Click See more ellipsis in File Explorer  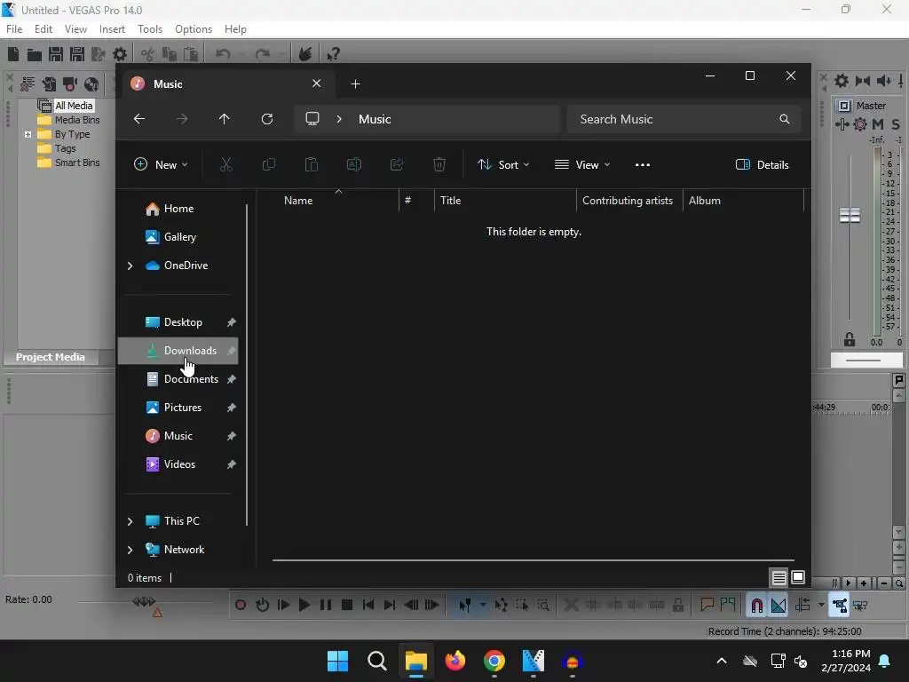(643, 164)
